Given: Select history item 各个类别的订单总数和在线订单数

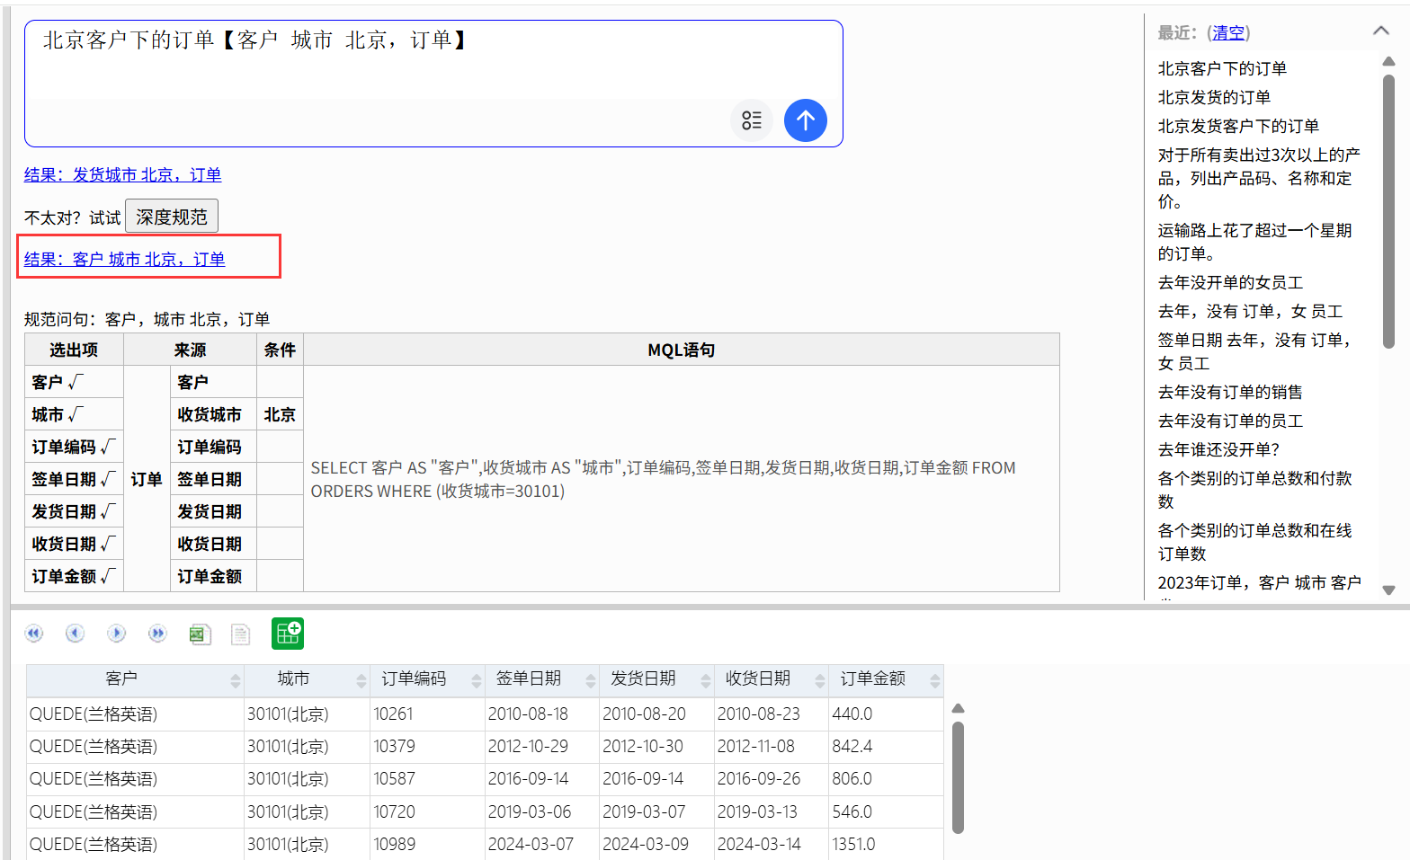Looking at the screenshot, I should point(1255,542).
